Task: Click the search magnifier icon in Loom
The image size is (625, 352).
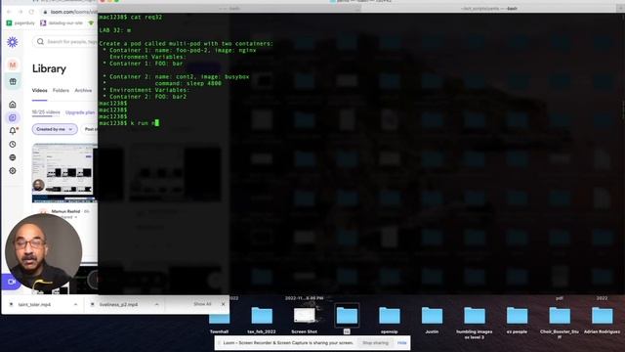Action: tap(40, 41)
